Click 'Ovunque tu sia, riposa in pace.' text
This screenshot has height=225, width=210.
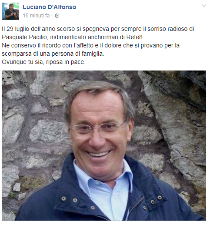pos(43,62)
